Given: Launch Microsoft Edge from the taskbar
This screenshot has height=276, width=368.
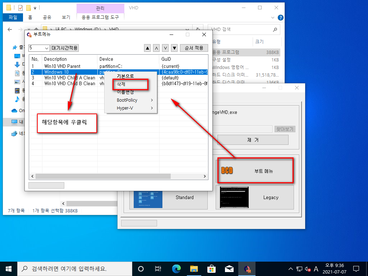Looking at the screenshot, I should coord(176,269).
